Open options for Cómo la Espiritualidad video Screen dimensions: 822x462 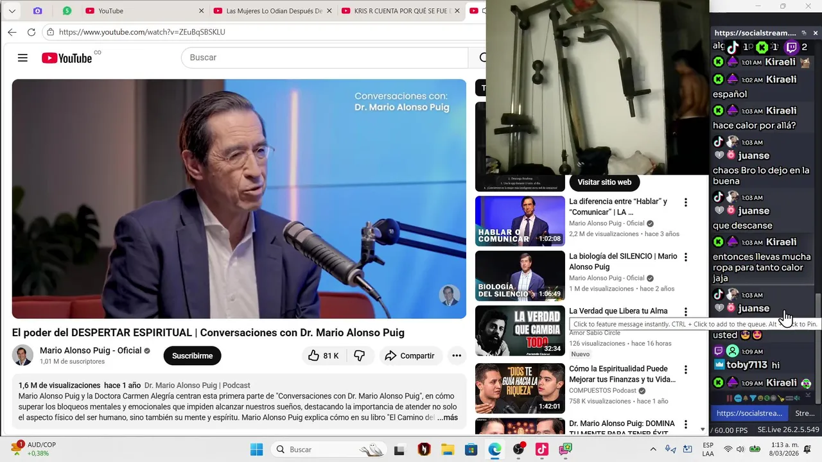tap(685, 370)
